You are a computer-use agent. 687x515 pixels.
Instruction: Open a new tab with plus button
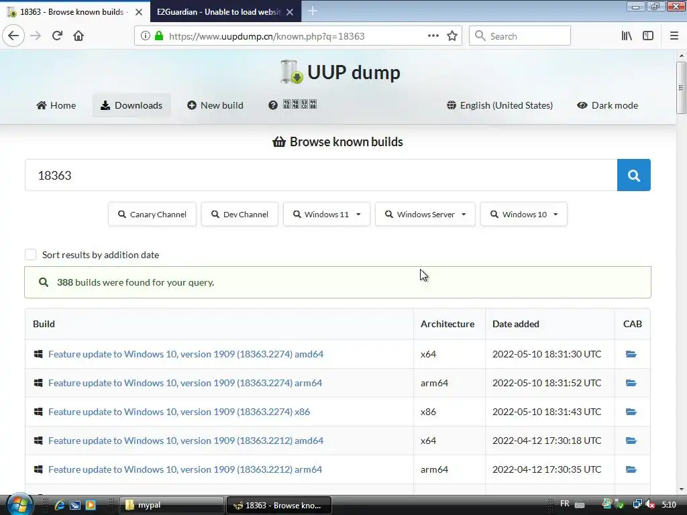[x=313, y=11]
